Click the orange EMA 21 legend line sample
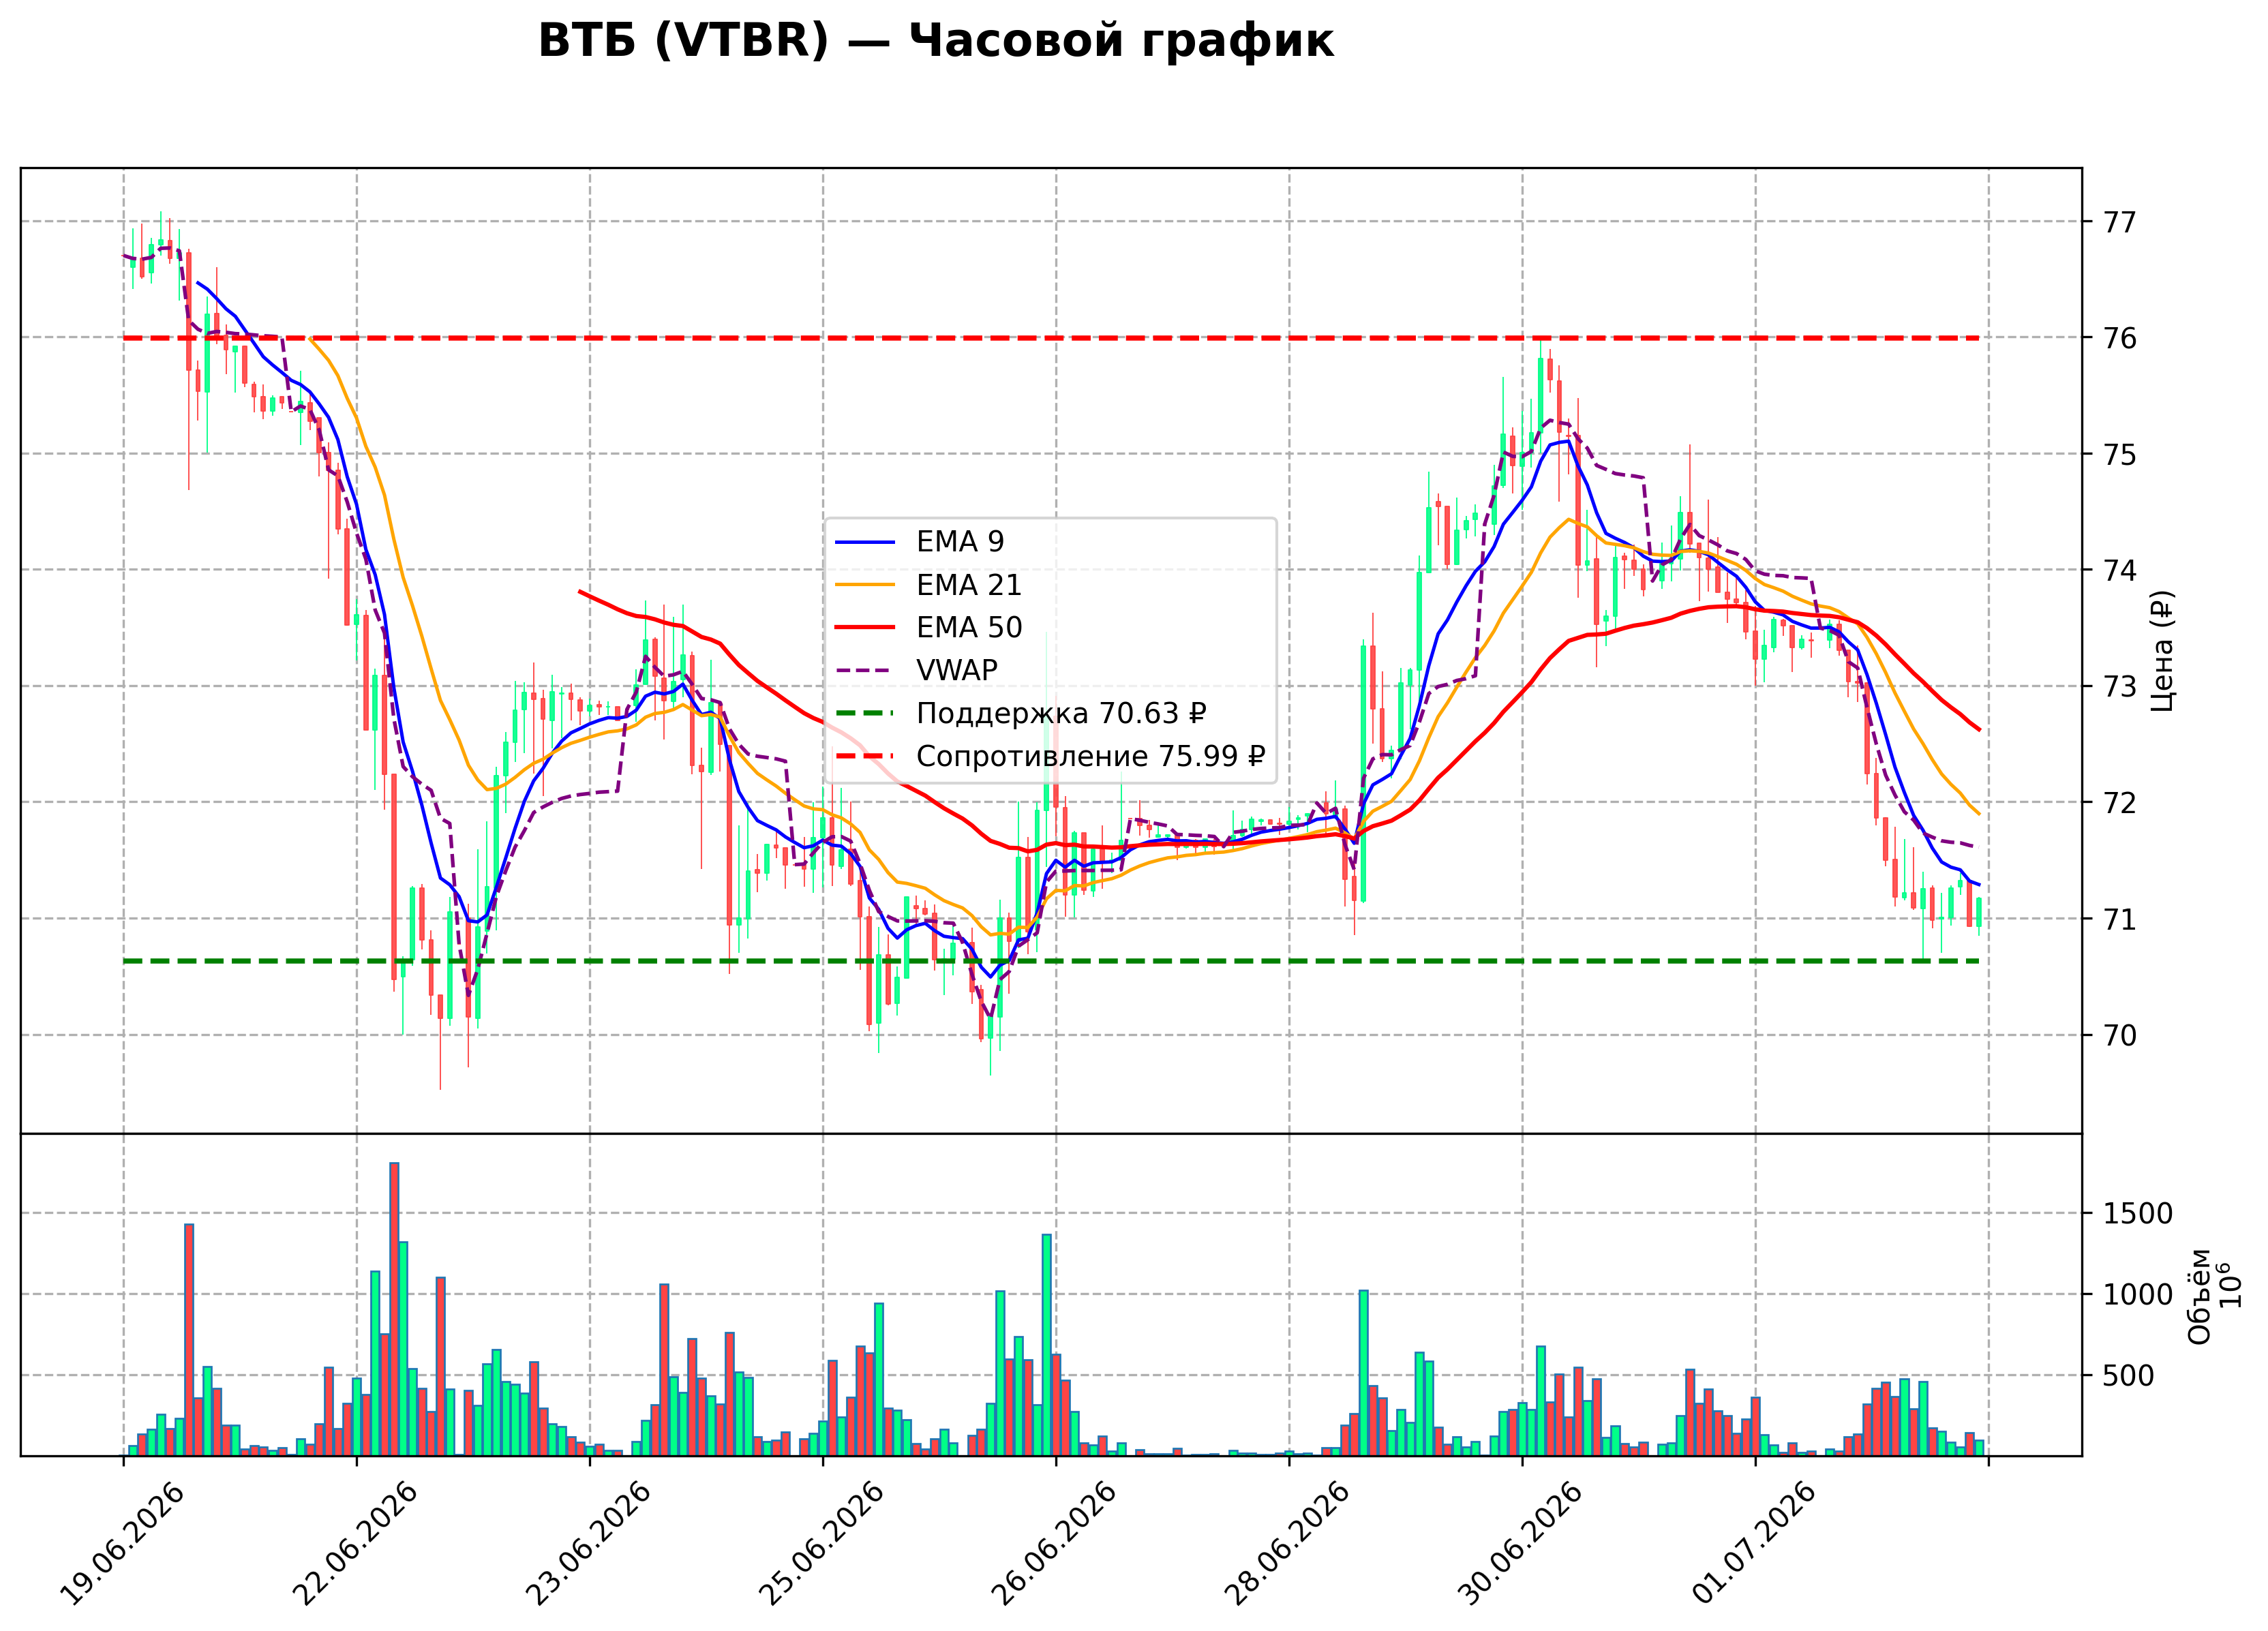The height and width of the screenshot is (1631, 2268). [865, 585]
